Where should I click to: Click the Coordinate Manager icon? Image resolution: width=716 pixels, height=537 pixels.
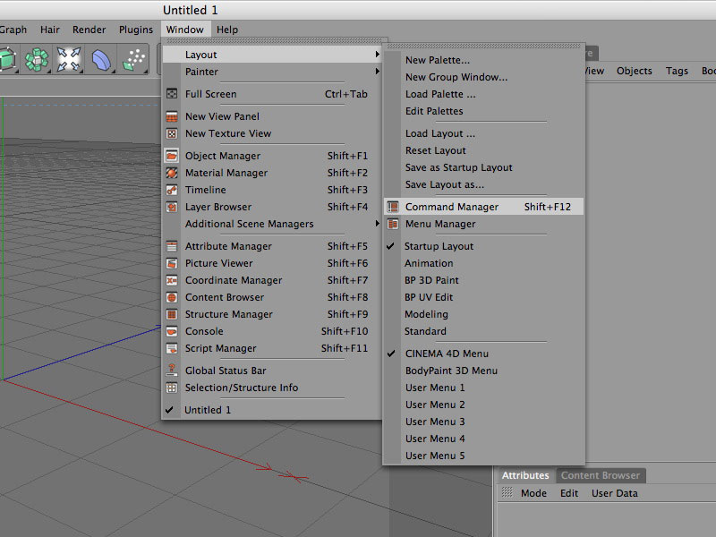coord(172,280)
